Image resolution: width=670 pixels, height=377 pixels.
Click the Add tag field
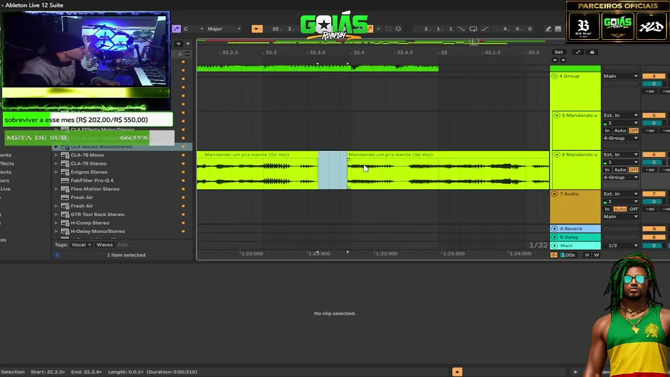124,245
